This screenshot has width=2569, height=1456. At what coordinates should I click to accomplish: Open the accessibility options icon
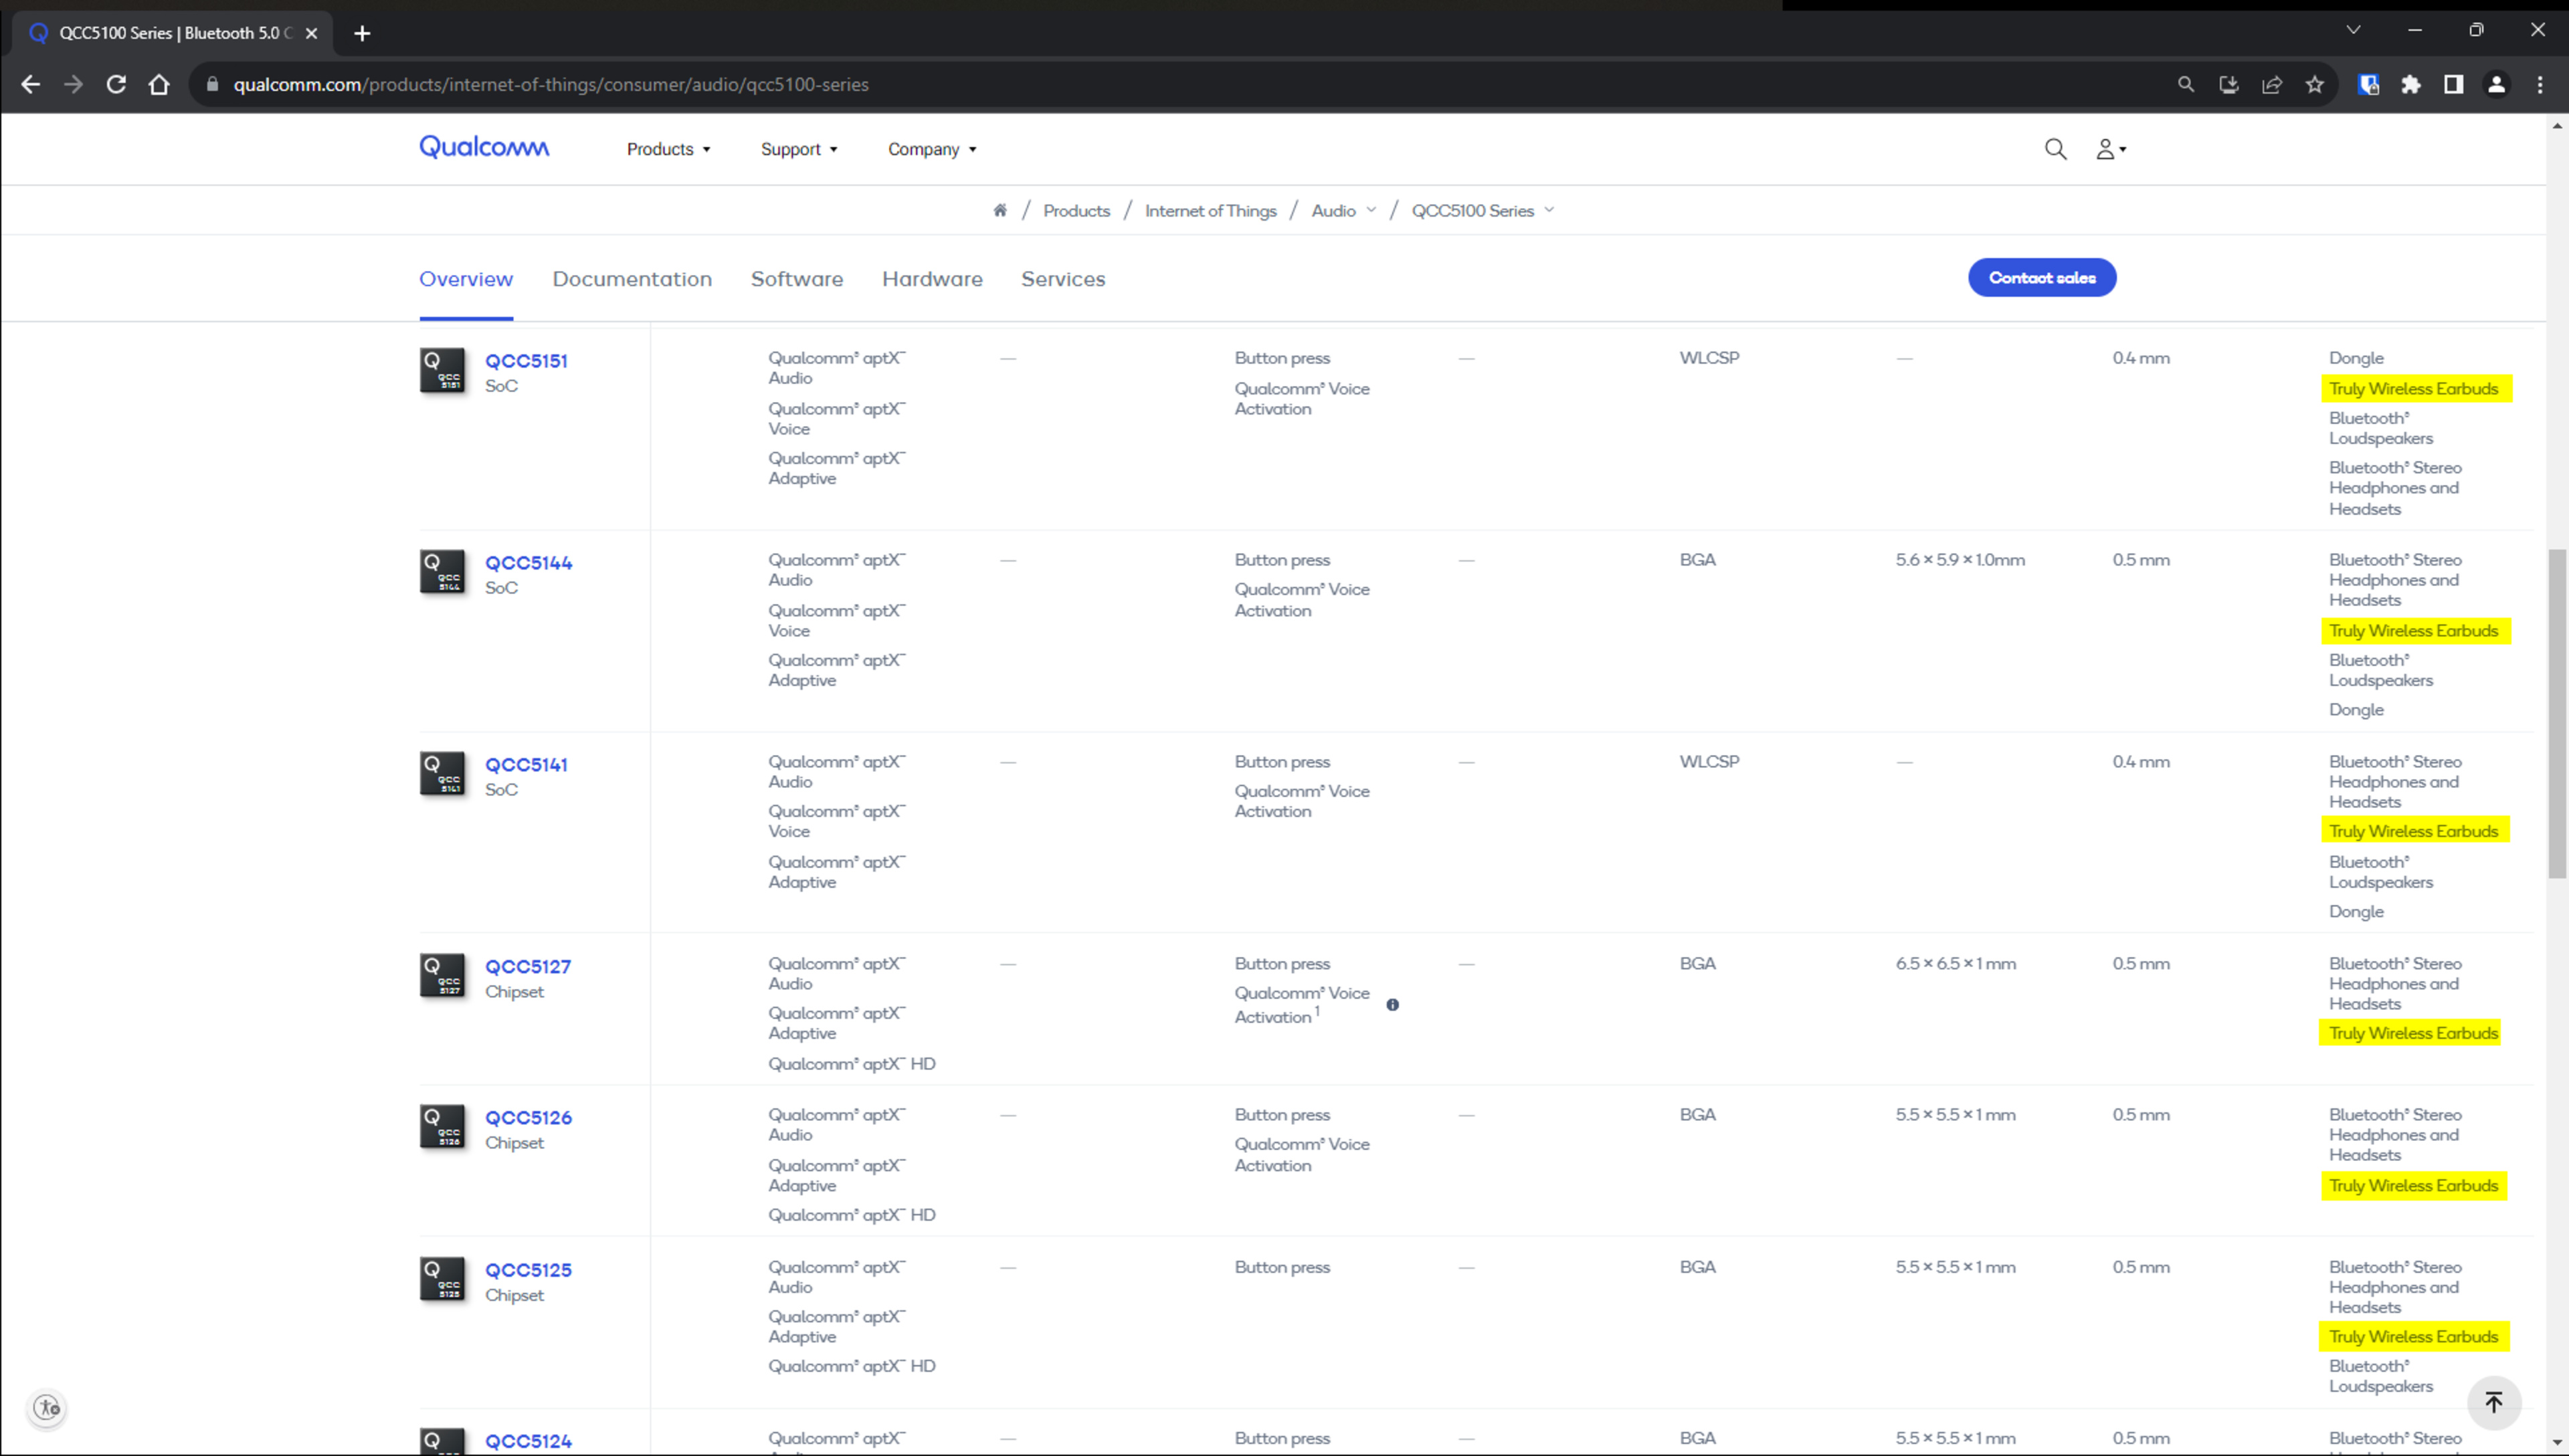coord(47,1408)
